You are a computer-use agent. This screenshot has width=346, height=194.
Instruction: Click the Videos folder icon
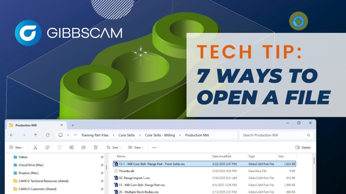[15, 157]
